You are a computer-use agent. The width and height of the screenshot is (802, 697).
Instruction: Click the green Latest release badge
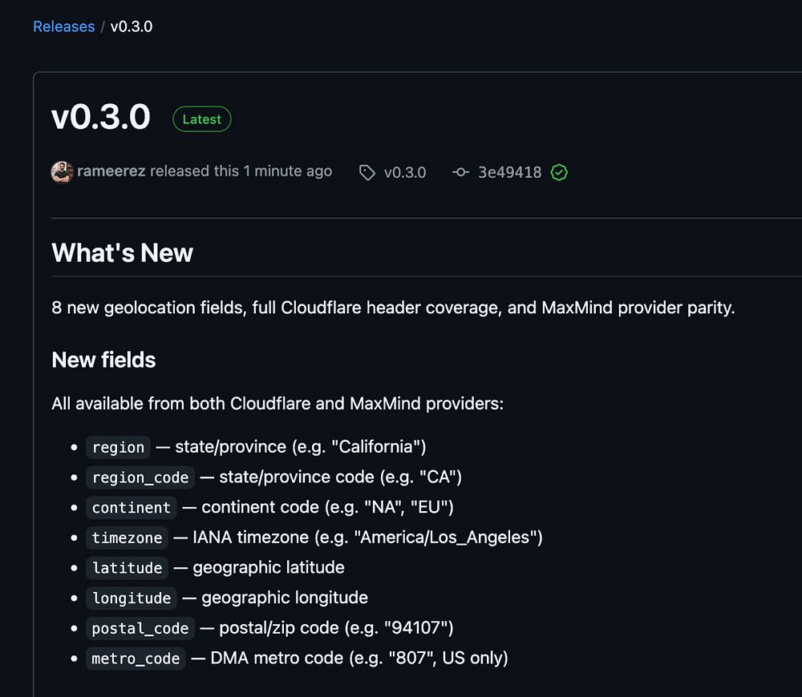[202, 119]
